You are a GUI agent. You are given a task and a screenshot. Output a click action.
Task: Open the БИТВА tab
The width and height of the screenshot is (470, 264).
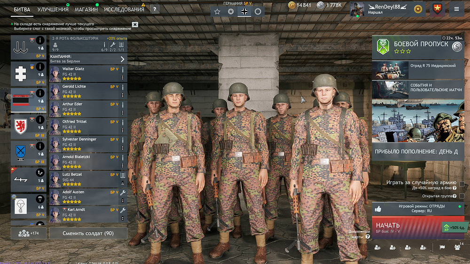tap(22, 9)
